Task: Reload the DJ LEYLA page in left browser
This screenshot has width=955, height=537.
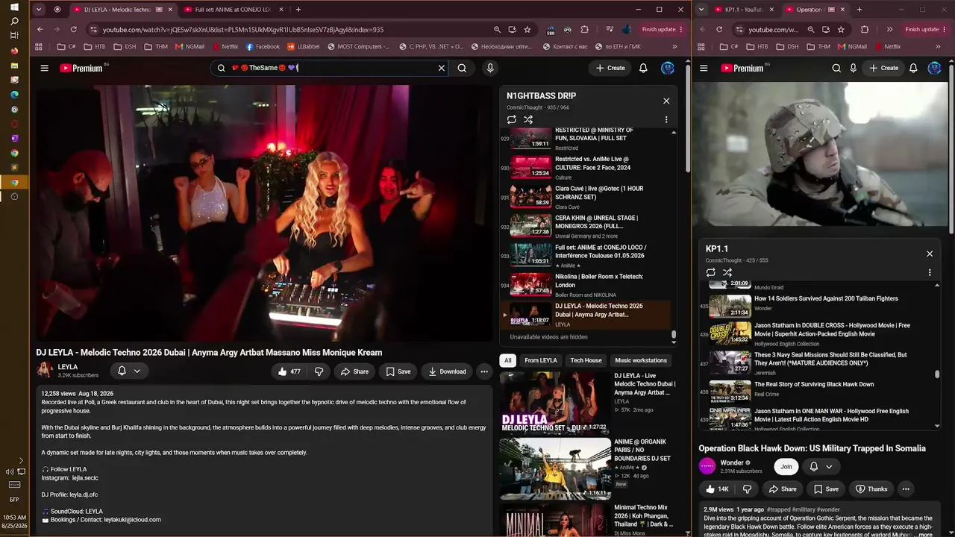Action: coord(73,29)
